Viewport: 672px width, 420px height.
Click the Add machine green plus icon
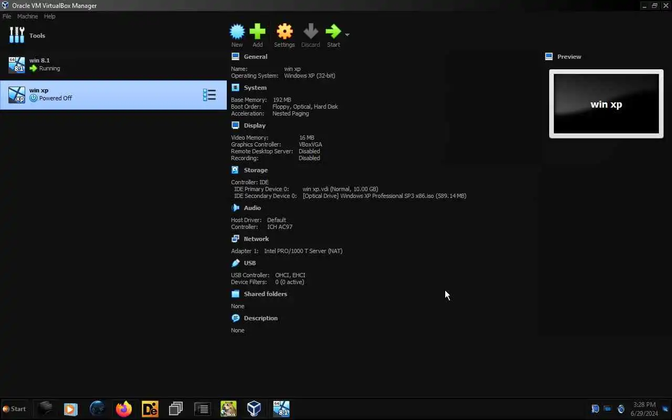click(x=257, y=32)
